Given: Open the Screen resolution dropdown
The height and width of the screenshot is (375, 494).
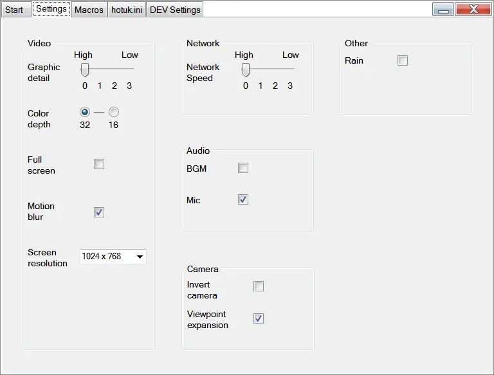Looking at the screenshot, I should (113, 257).
